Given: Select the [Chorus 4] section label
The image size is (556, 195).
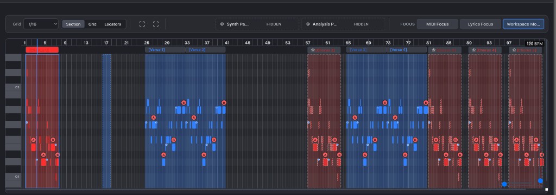Looking at the screenshot, I should pyautogui.click(x=485, y=50).
